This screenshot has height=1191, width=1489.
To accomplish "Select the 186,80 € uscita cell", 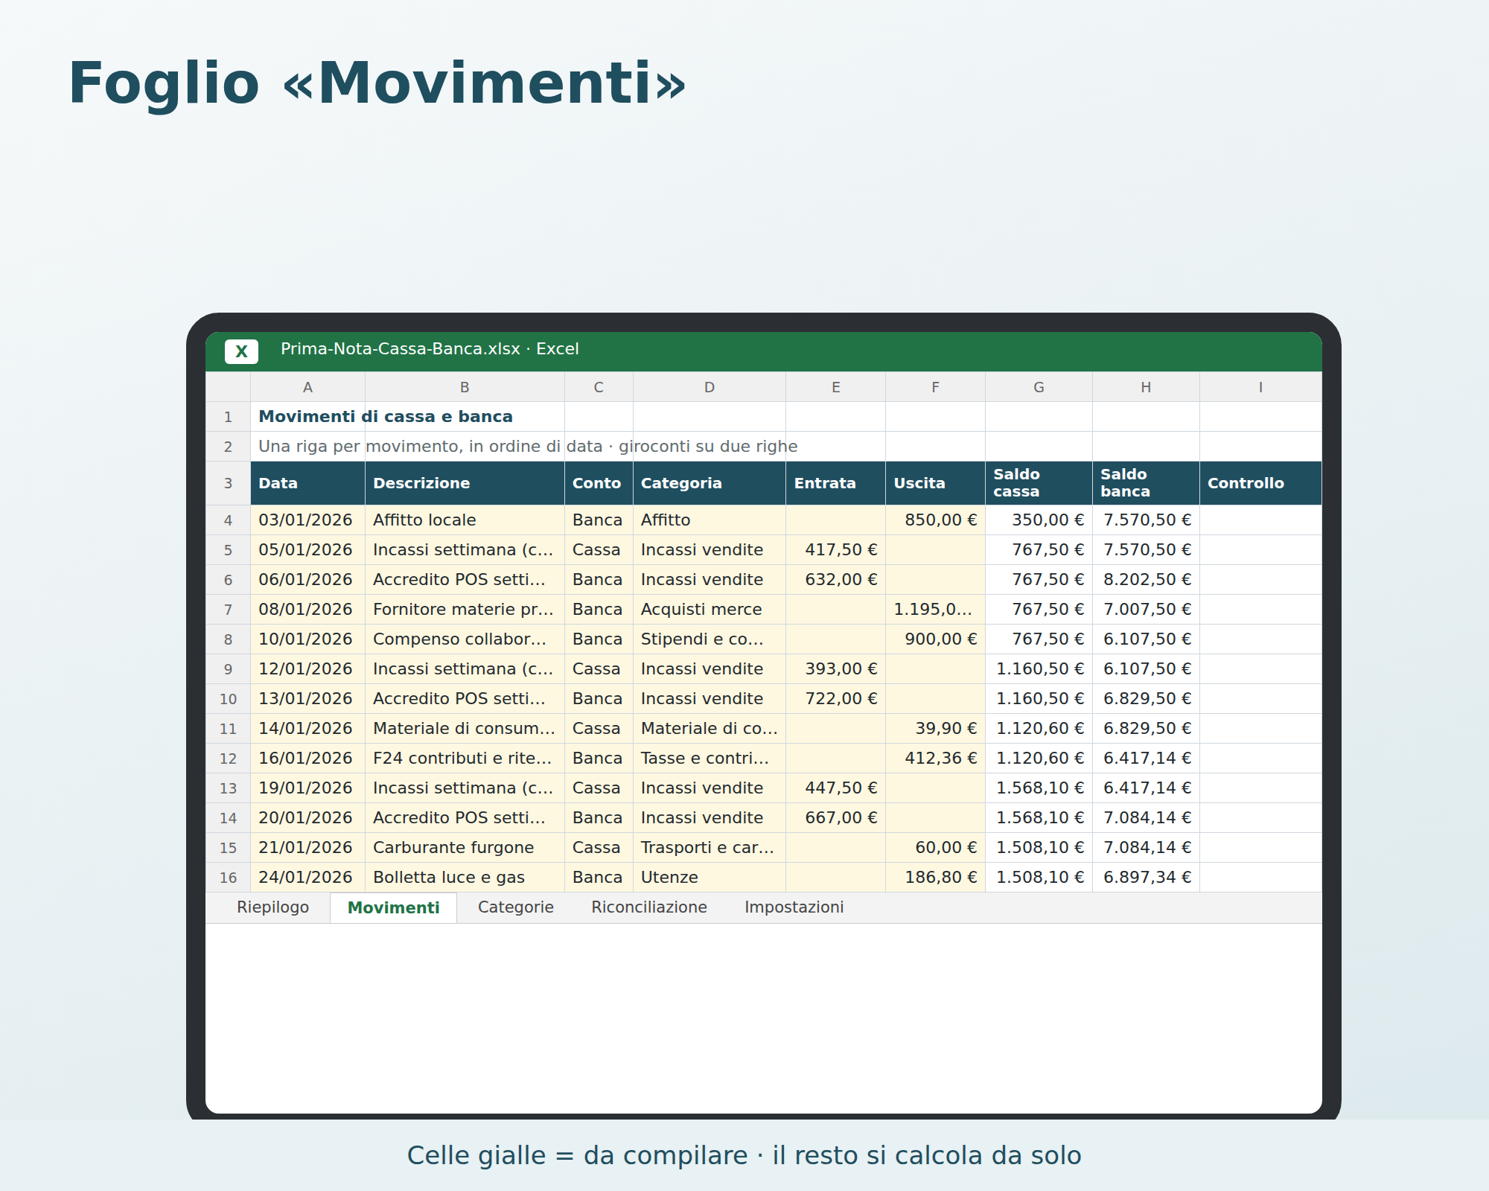I will tap(935, 878).
